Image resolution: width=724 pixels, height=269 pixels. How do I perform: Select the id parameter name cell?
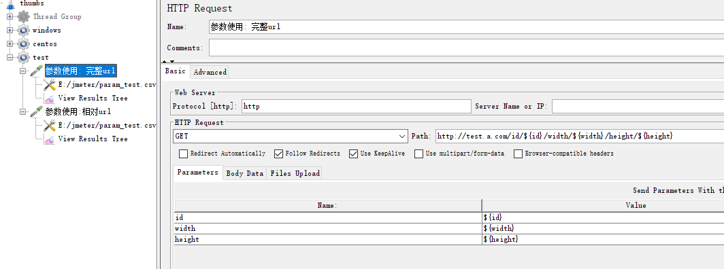tap(328, 217)
